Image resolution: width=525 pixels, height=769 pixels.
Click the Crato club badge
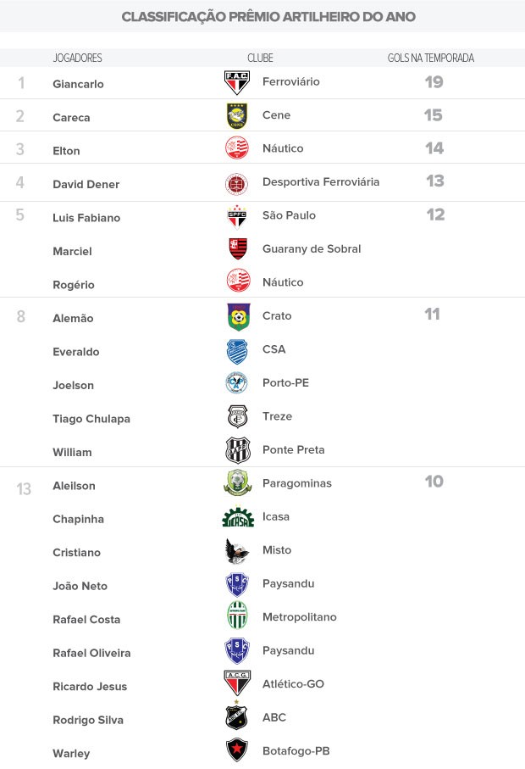pos(239,316)
